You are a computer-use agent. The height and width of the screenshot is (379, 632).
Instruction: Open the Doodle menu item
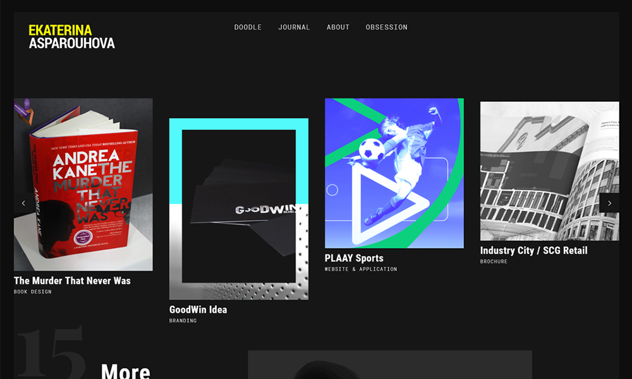coord(248,27)
